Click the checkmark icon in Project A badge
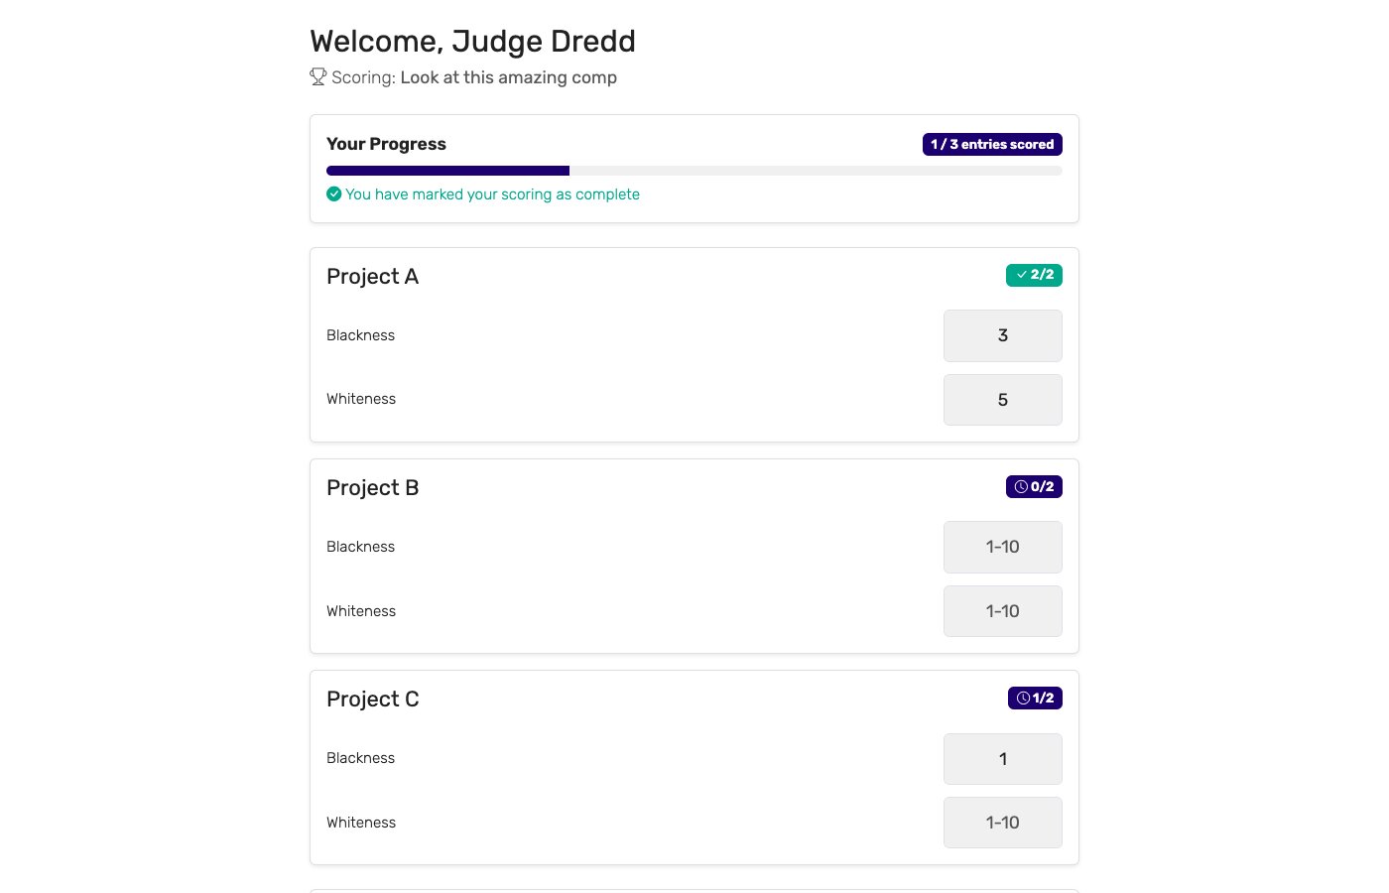This screenshot has width=1389, height=893. 1021,275
